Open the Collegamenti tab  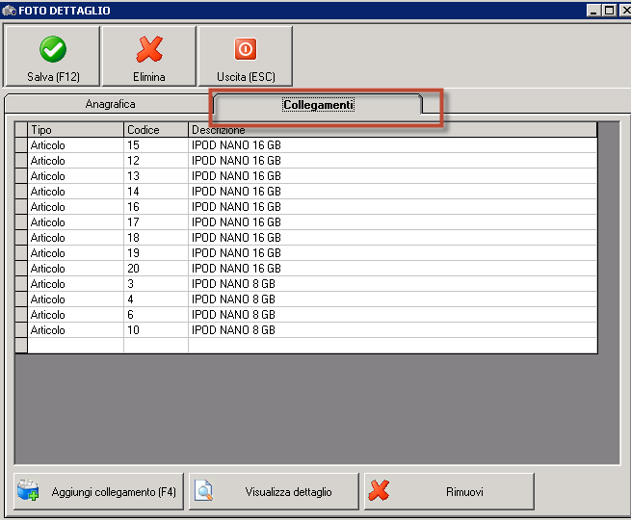[318, 105]
